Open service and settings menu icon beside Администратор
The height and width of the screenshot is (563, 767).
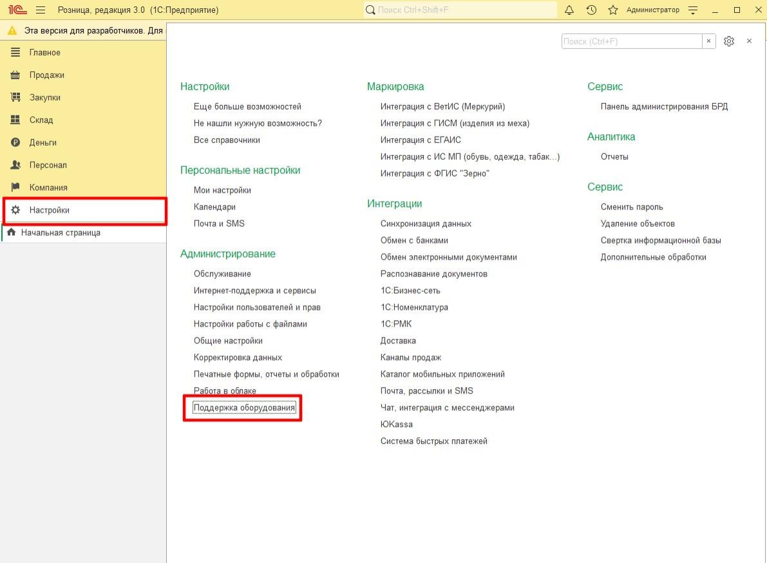(693, 10)
